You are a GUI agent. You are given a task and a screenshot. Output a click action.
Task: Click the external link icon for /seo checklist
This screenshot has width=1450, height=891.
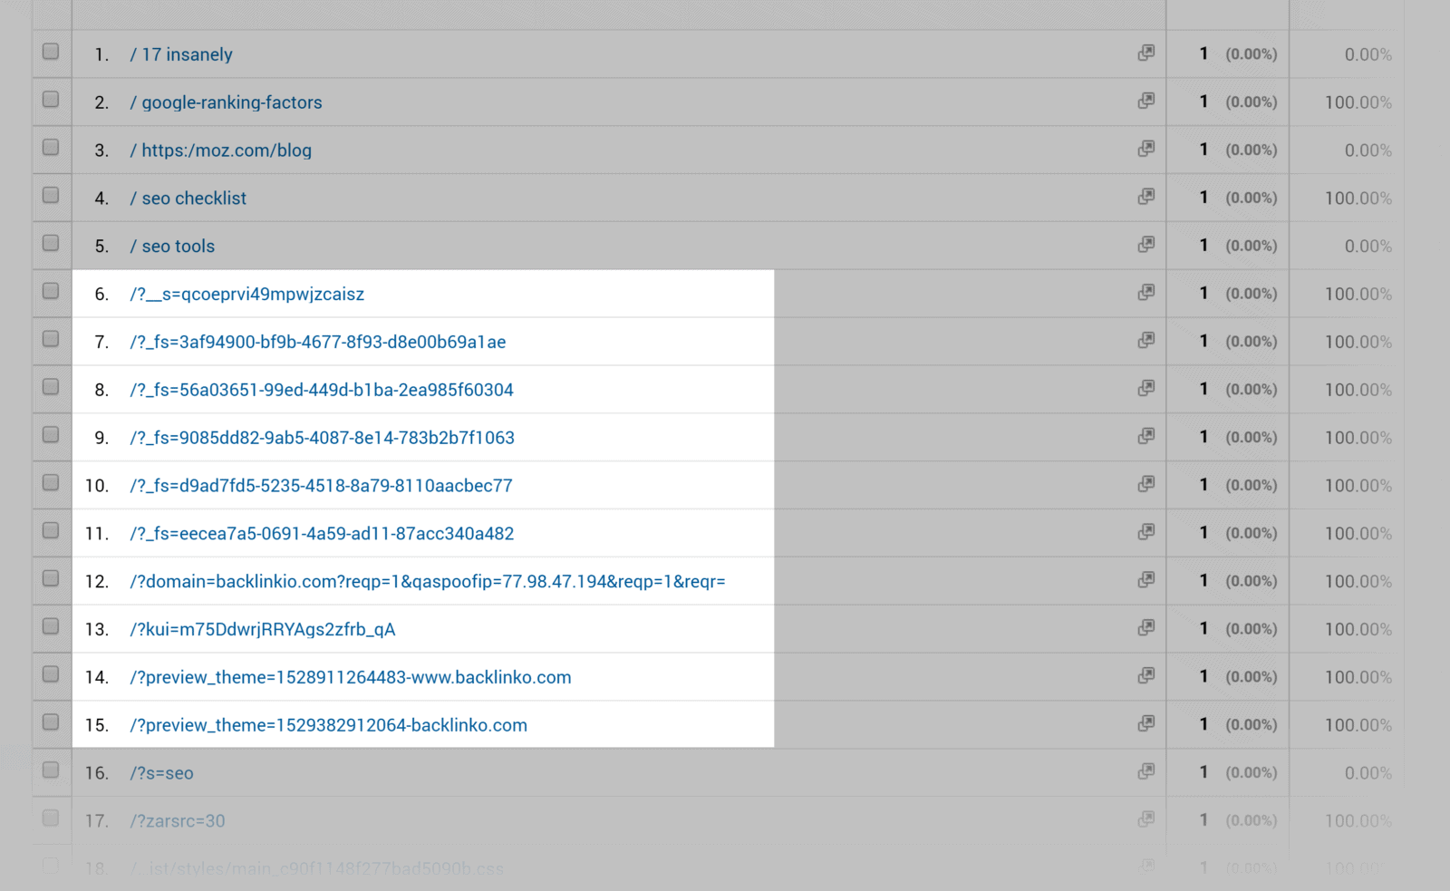pyautogui.click(x=1145, y=197)
